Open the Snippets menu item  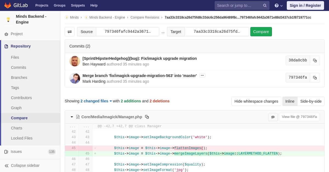[x=78, y=5]
